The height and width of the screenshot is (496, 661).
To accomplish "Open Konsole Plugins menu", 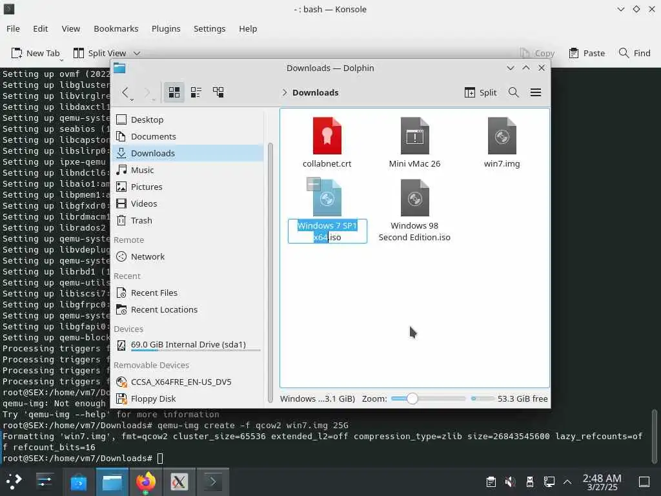I will (x=166, y=28).
